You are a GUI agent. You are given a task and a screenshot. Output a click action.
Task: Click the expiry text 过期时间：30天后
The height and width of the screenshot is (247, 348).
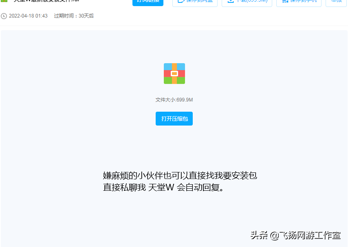click(74, 17)
